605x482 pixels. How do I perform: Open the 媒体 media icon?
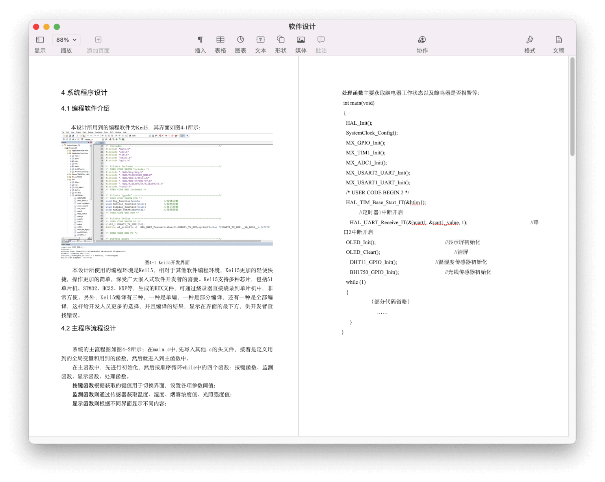(301, 40)
